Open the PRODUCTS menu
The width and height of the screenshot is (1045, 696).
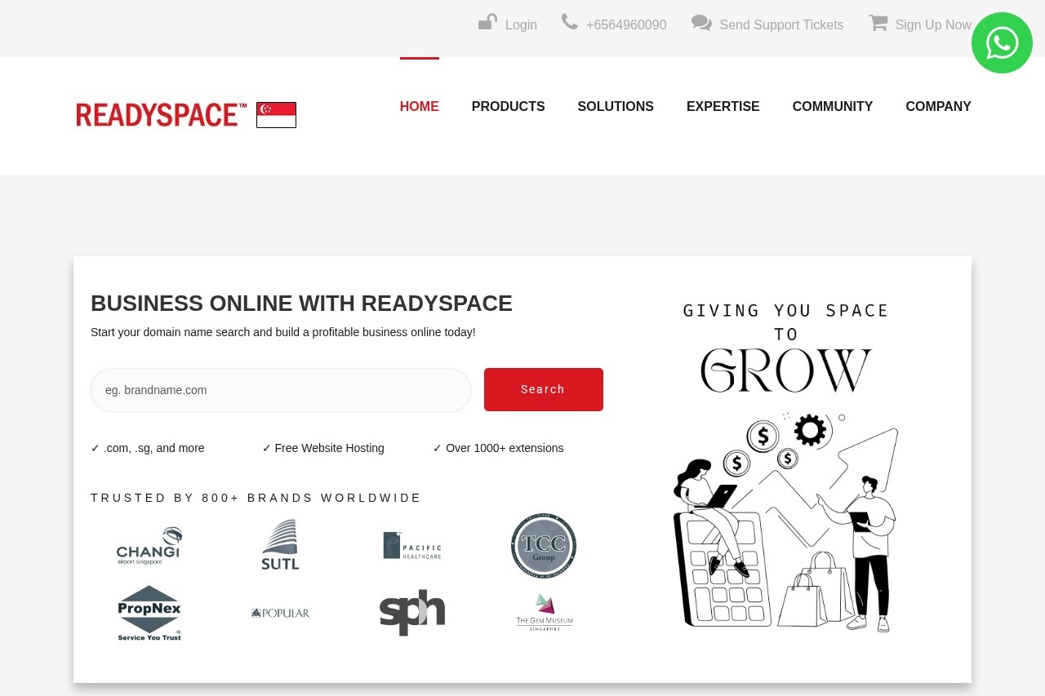[x=508, y=106]
